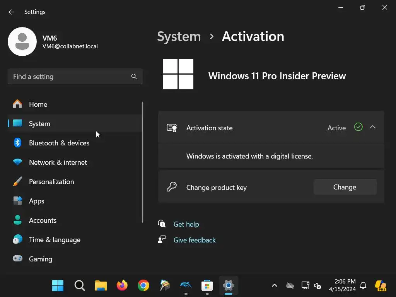396x297 pixels.
Task: Open the pencil-and-ruler app on taskbar
Action: [165, 286]
